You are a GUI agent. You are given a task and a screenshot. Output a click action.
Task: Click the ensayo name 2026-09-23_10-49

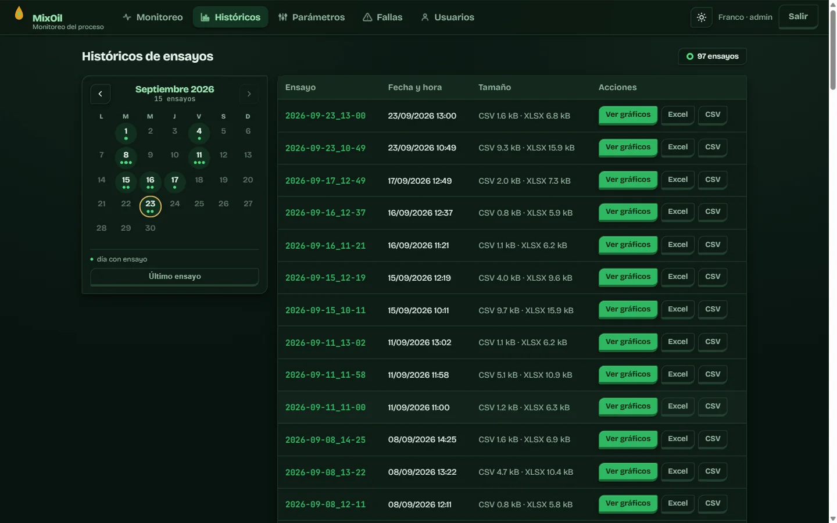pos(325,148)
